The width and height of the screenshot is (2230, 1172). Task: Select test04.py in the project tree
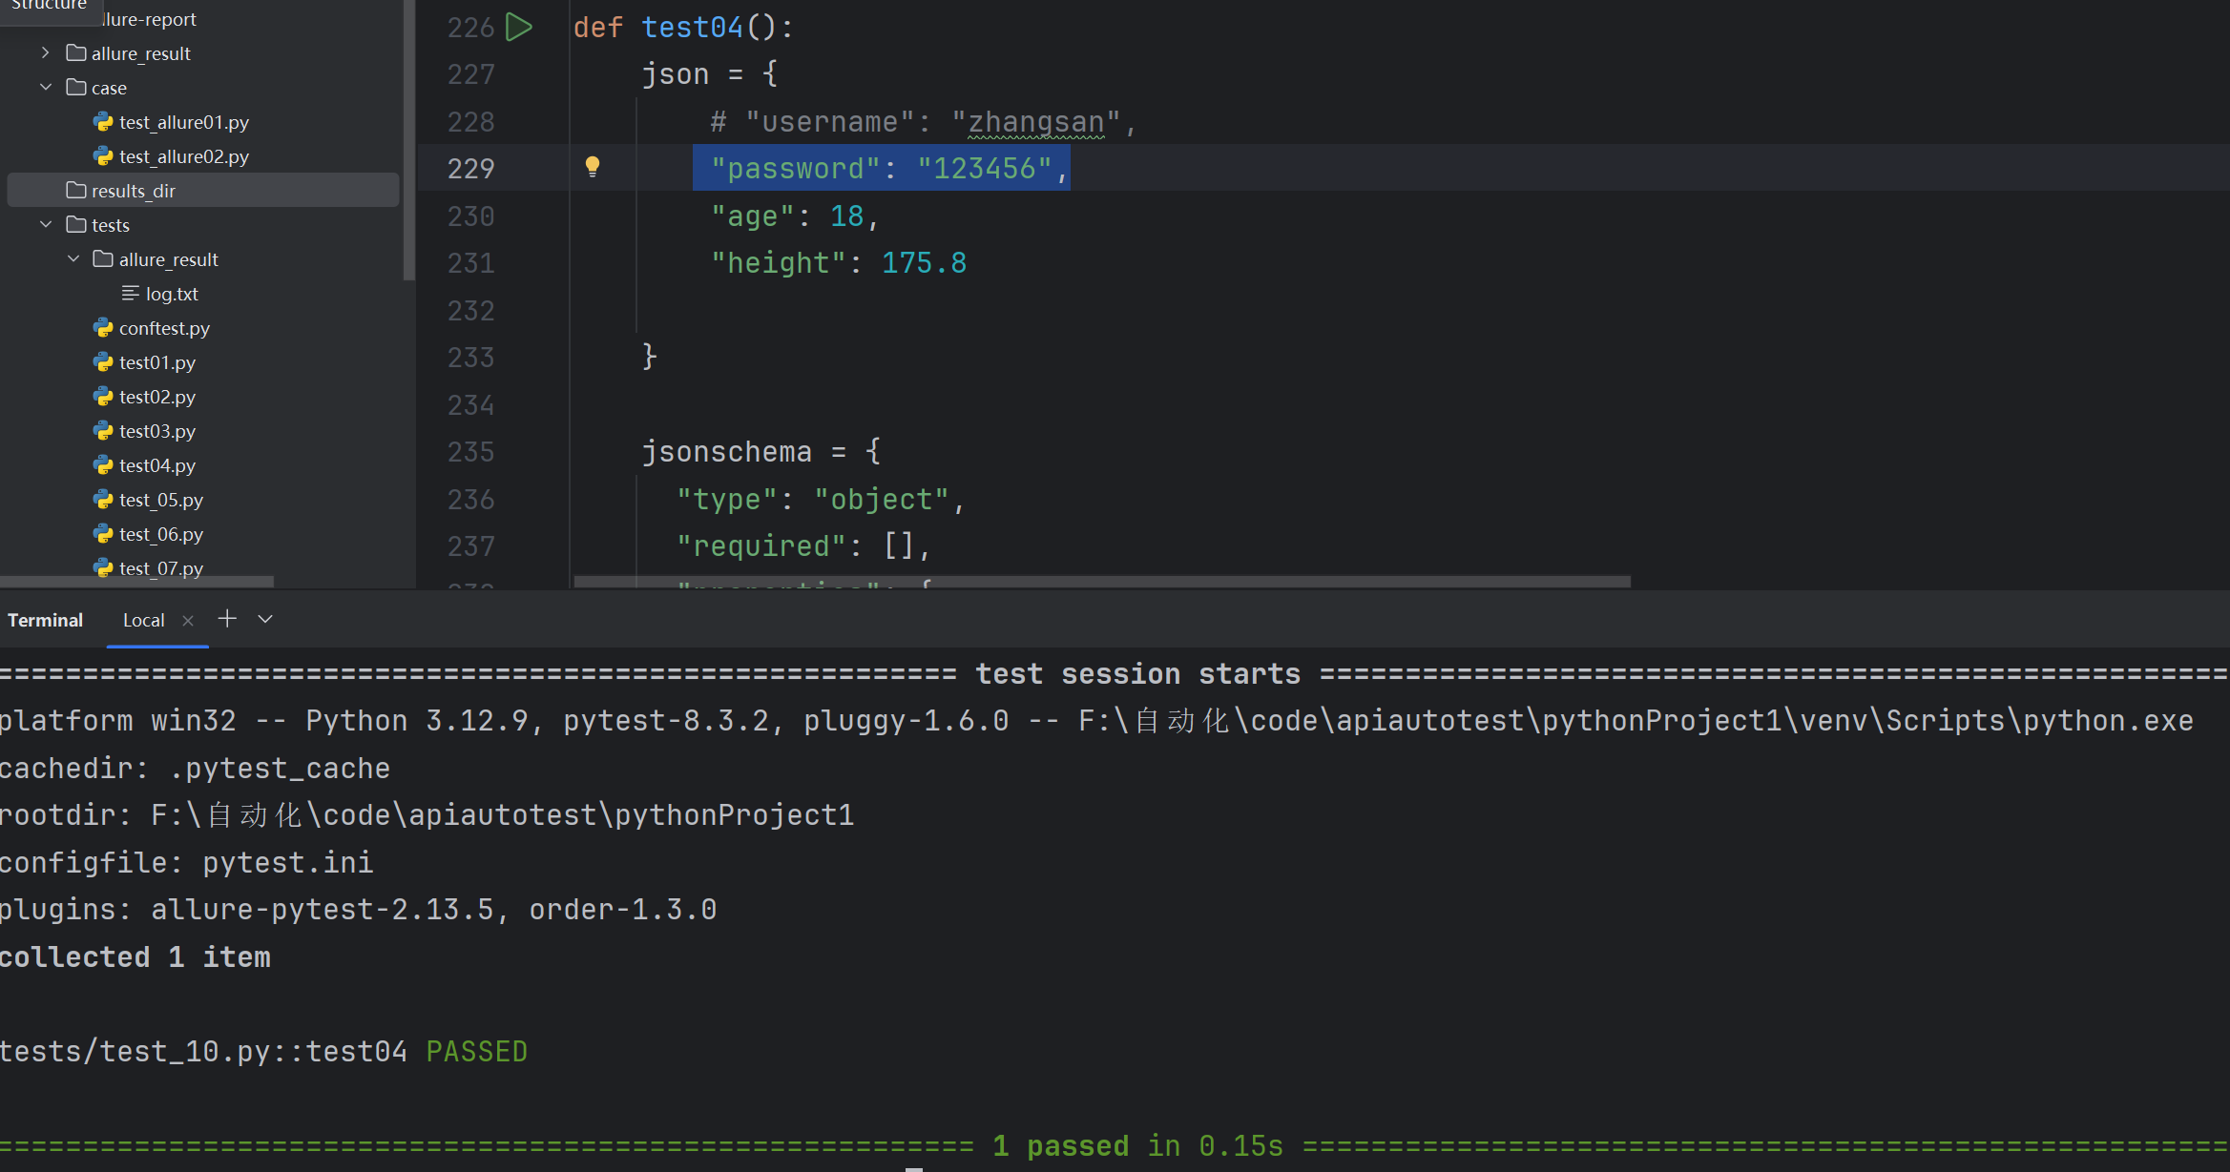pos(157,465)
